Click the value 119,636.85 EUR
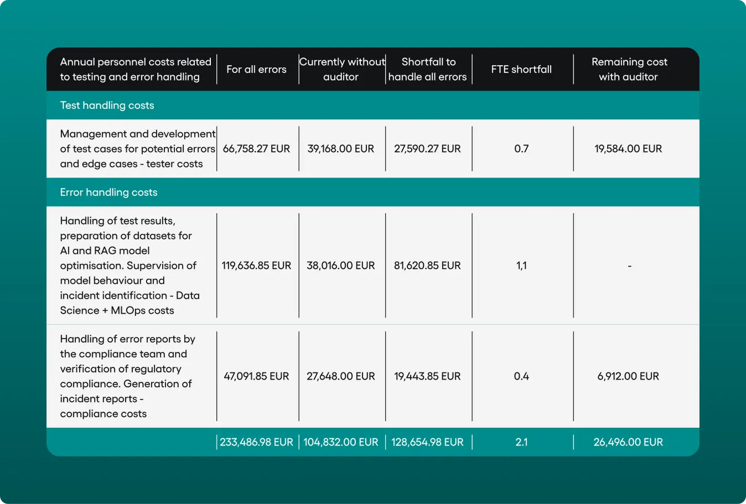The height and width of the screenshot is (504, 746). coord(256,266)
